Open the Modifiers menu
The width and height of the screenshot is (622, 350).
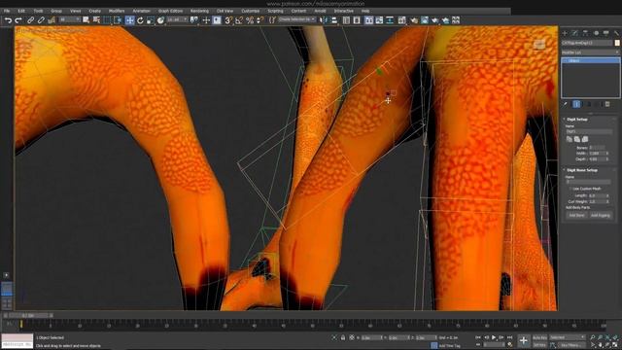(x=117, y=11)
